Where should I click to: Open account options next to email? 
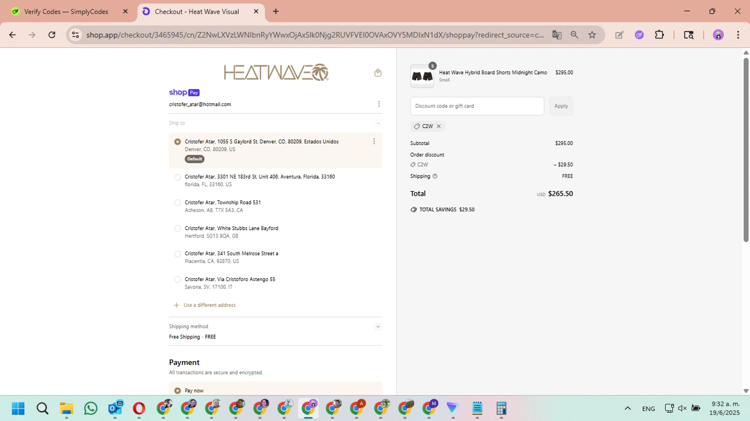(379, 104)
